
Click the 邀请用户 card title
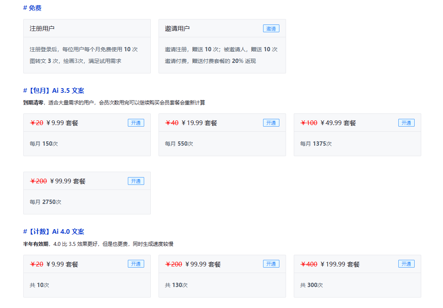click(177, 28)
